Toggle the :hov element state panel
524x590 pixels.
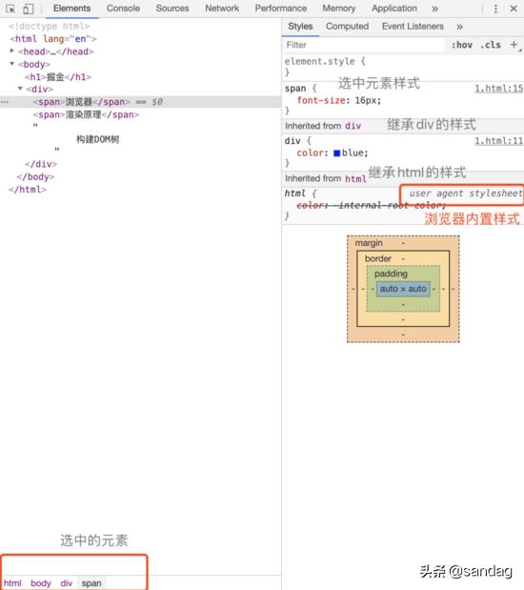coord(462,45)
